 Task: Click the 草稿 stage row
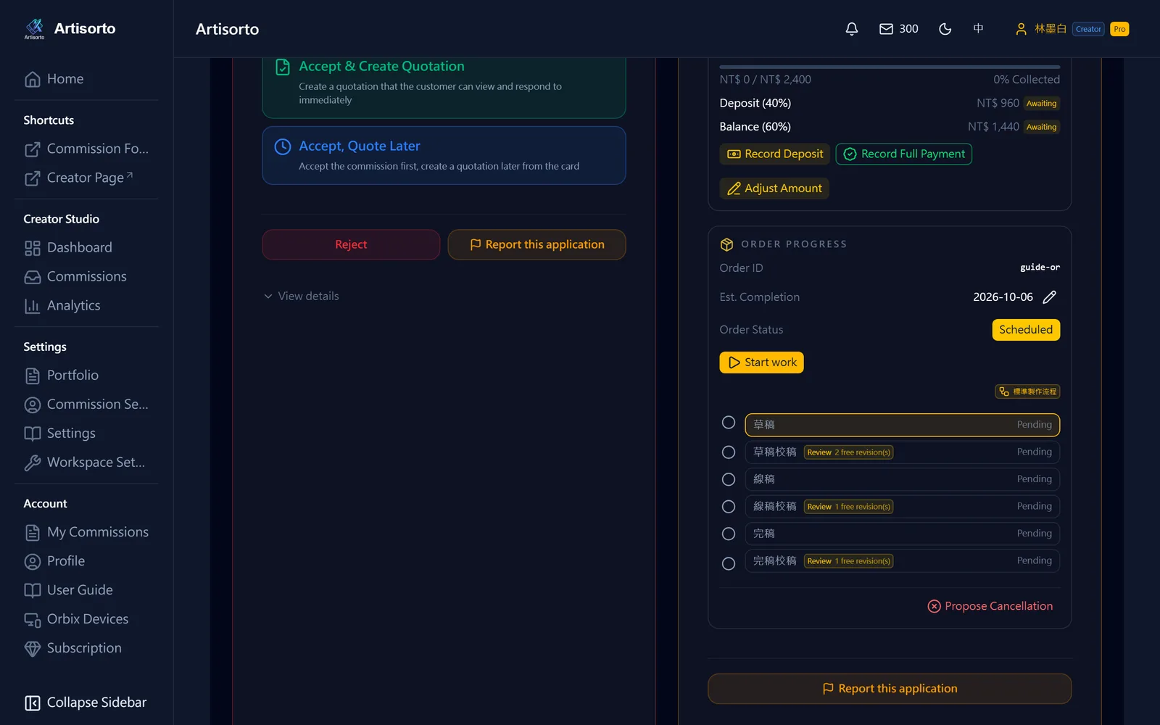click(x=903, y=425)
